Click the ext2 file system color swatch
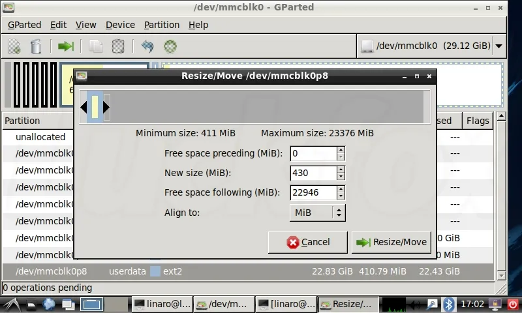Image resolution: width=522 pixels, height=313 pixels. coord(155,271)
